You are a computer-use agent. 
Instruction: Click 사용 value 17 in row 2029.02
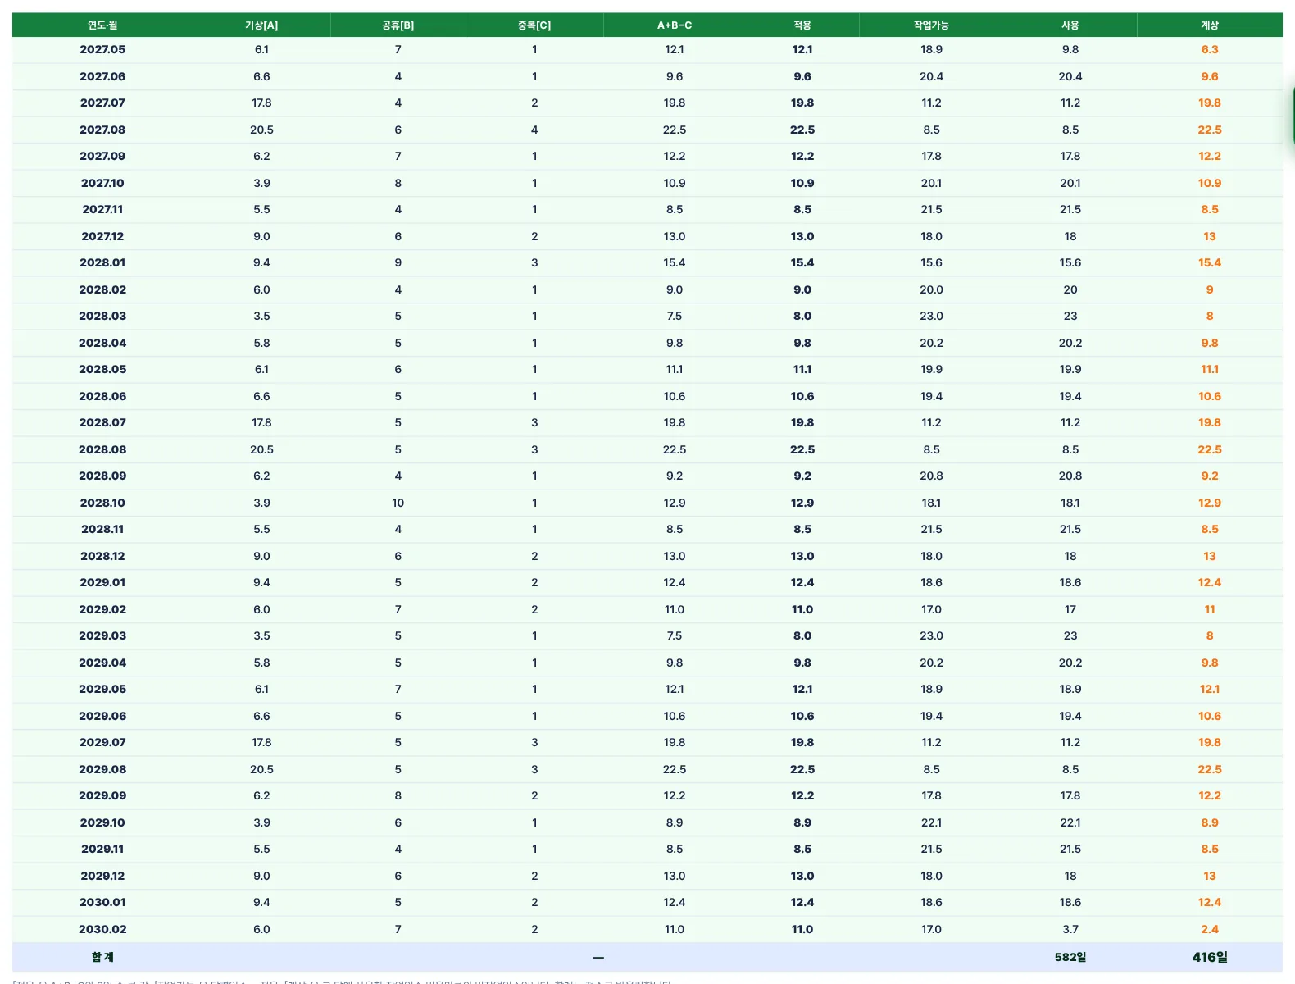(1070, 609)
